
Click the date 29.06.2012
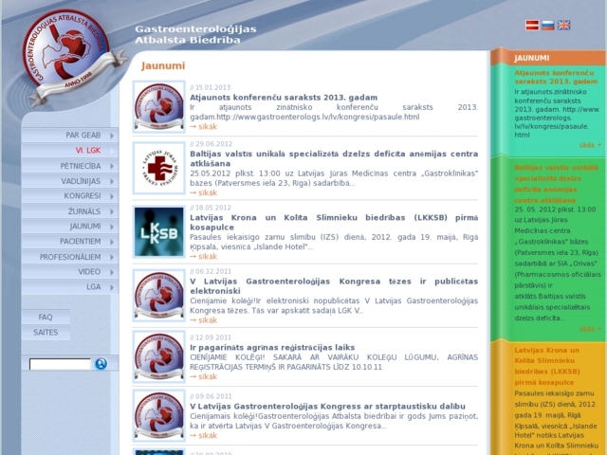(213, 144)
